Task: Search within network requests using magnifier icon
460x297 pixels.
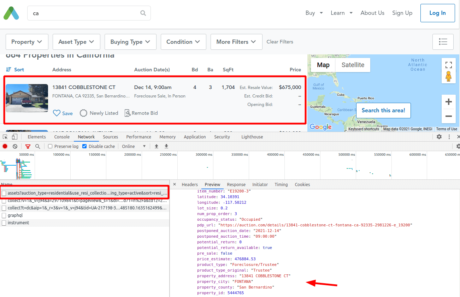Action: pyautogui.click(x=37, y=146)
